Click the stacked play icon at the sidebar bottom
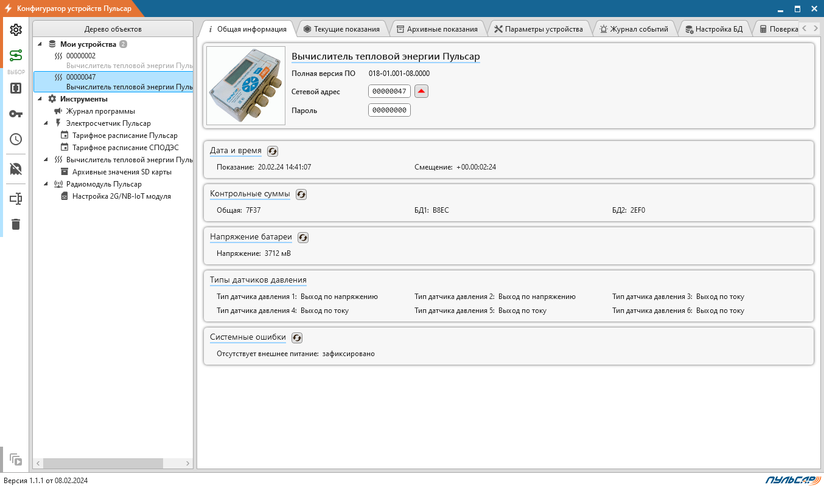This screenshot has width=824, height=488. click(x=16, y=460)
